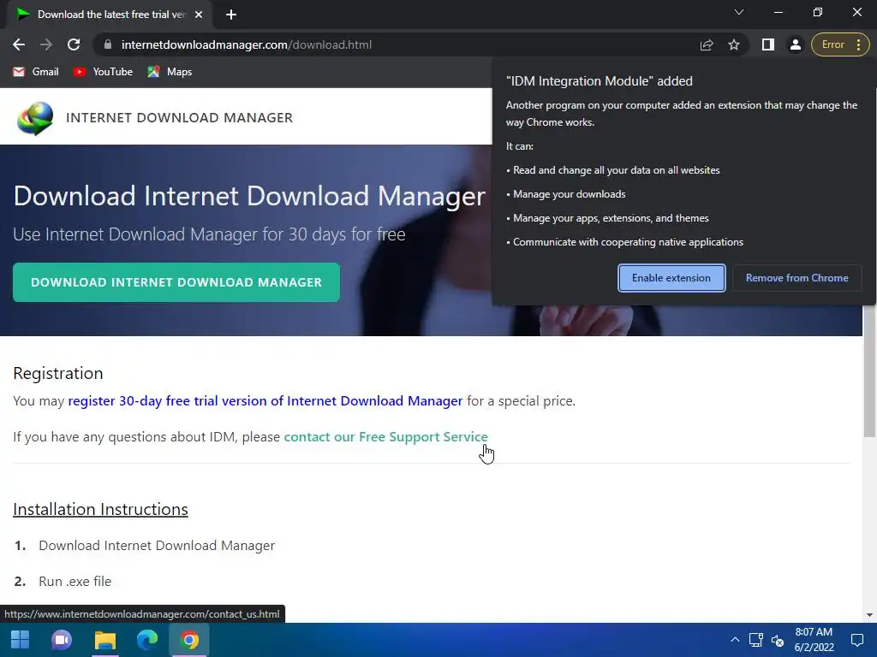877x657 pixels.
Task: Open the Chrome profile avatar icon
Action: pyautogui.click(x=795, y=44)
